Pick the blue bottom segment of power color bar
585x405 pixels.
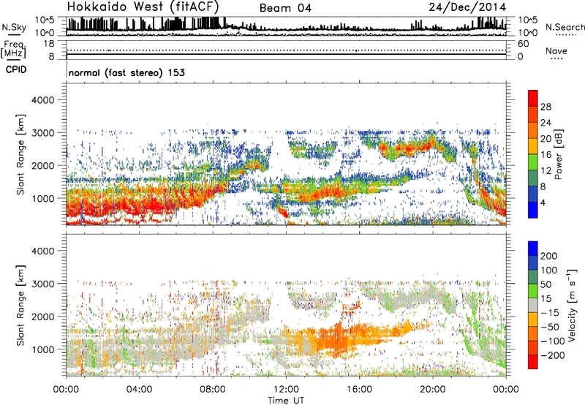(533, 210)
